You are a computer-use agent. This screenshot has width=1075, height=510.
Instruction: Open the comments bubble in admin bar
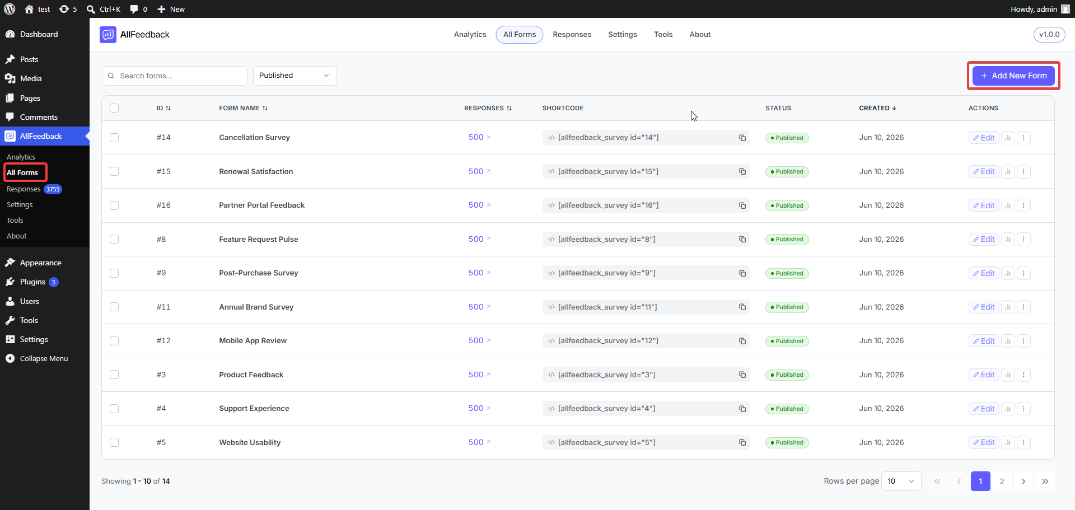(139, 9)
